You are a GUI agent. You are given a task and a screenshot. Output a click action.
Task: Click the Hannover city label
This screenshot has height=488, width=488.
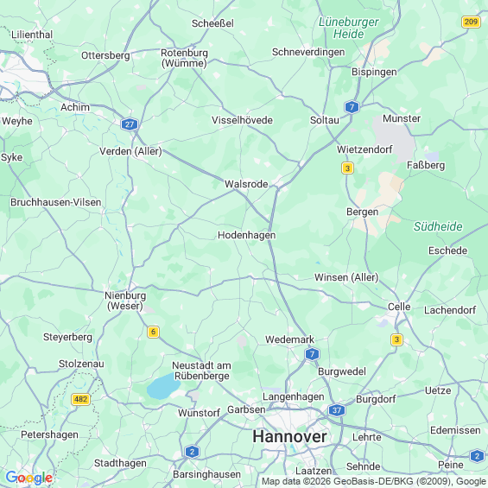click(x=289, y=436)
